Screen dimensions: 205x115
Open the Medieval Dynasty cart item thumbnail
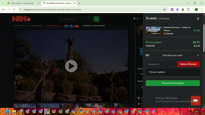click(154, 30)
